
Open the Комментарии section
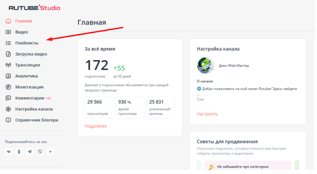pyautogui.click(x=30, y=98)
